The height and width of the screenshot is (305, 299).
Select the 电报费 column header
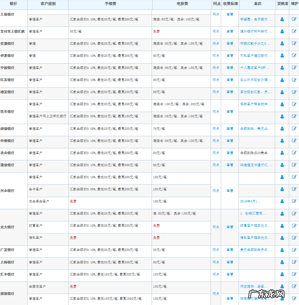pyautogui.click(x=182, y=3)
